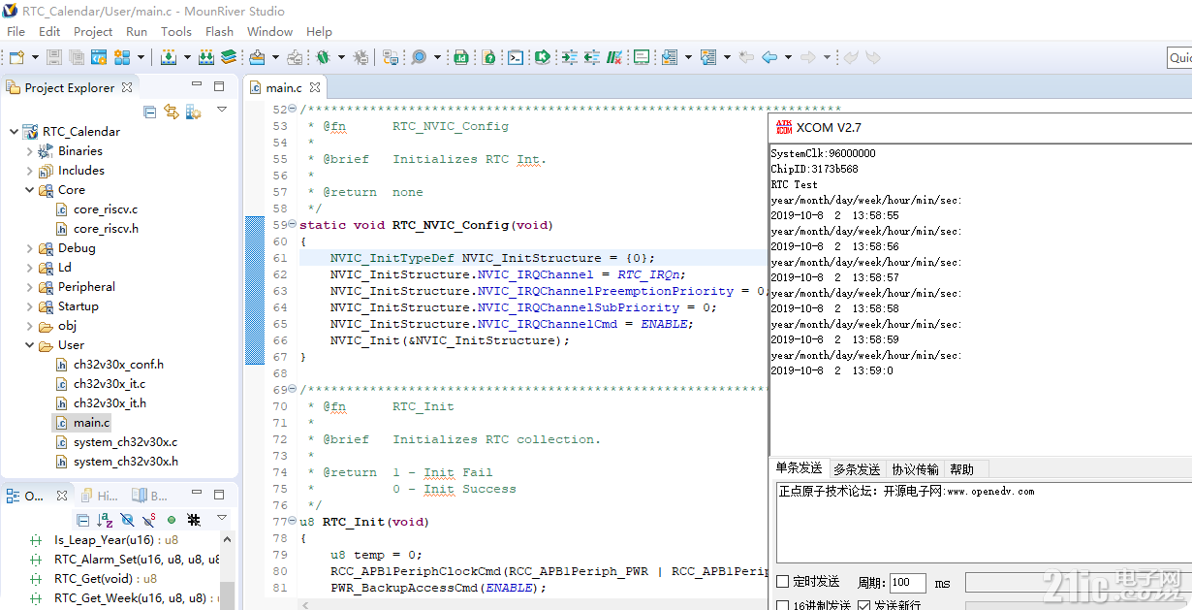Screen dimensions: 1192x610
Task: Click the XCOM send text area
Action: coord(982,524)
